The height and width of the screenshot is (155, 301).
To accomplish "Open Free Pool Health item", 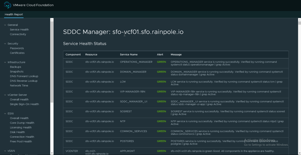I will coord(21,142).
